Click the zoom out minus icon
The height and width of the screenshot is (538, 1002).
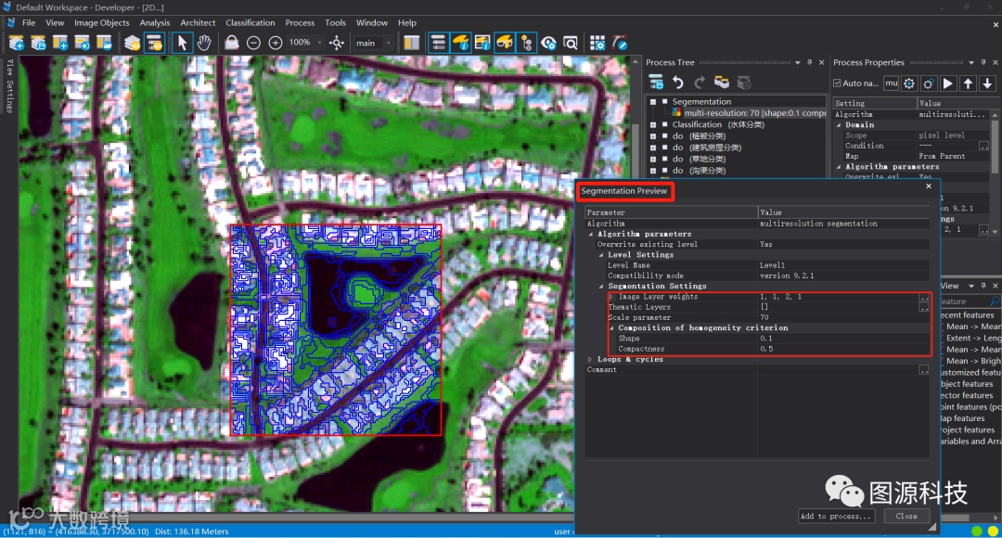pos(253,43)
